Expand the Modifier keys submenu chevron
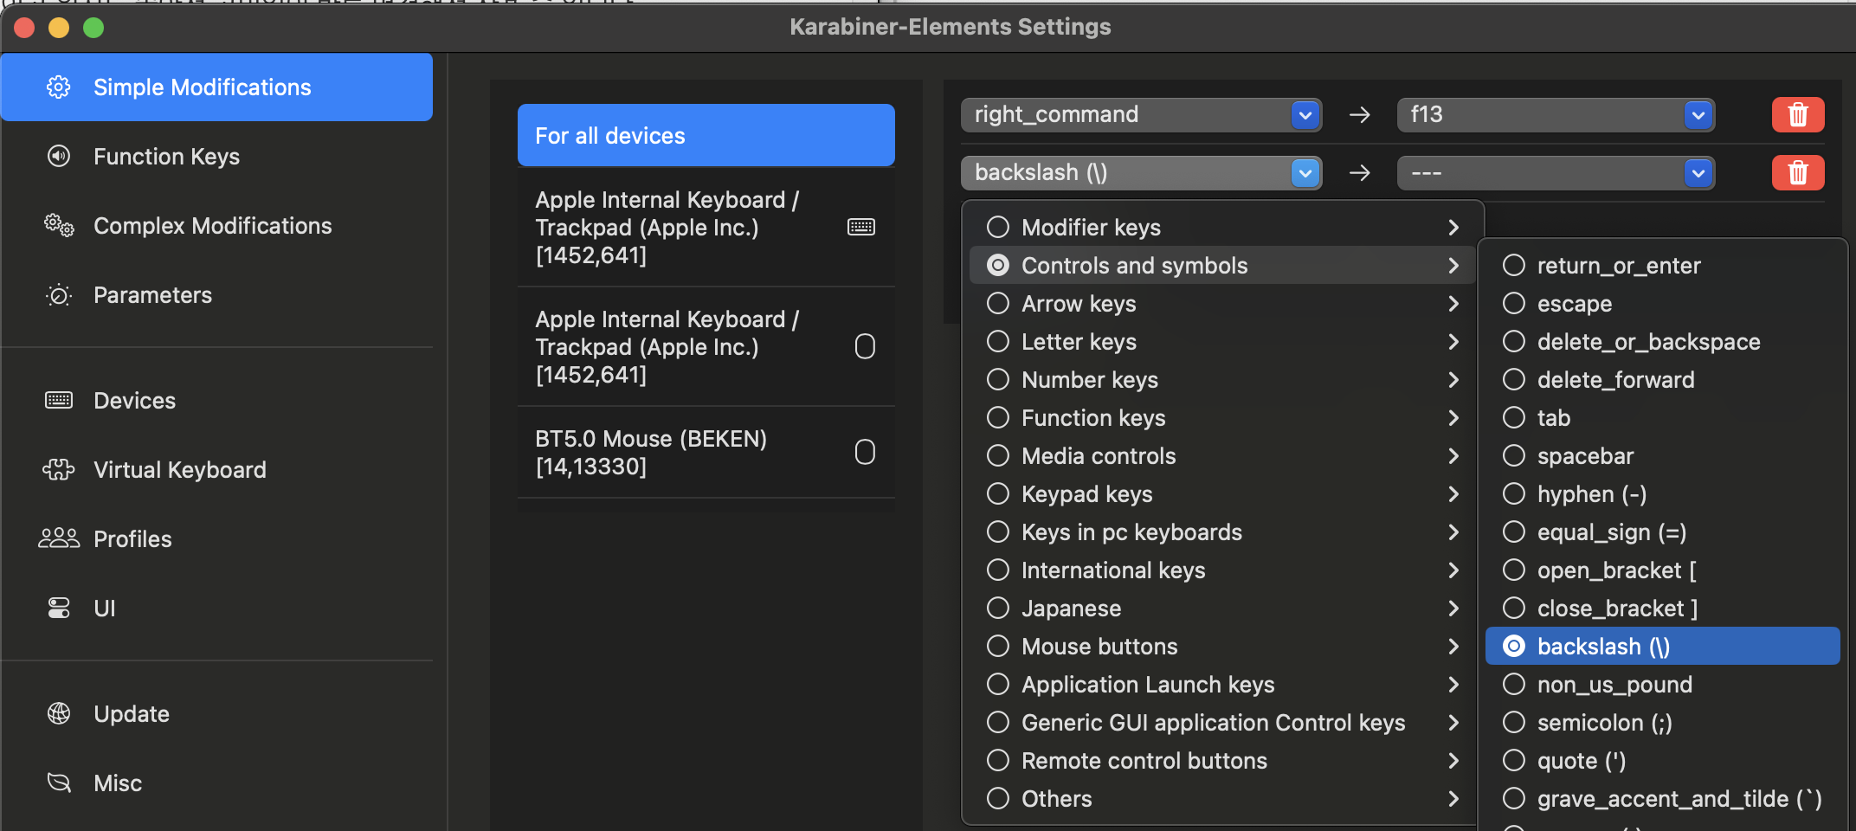 [1453, 228]
